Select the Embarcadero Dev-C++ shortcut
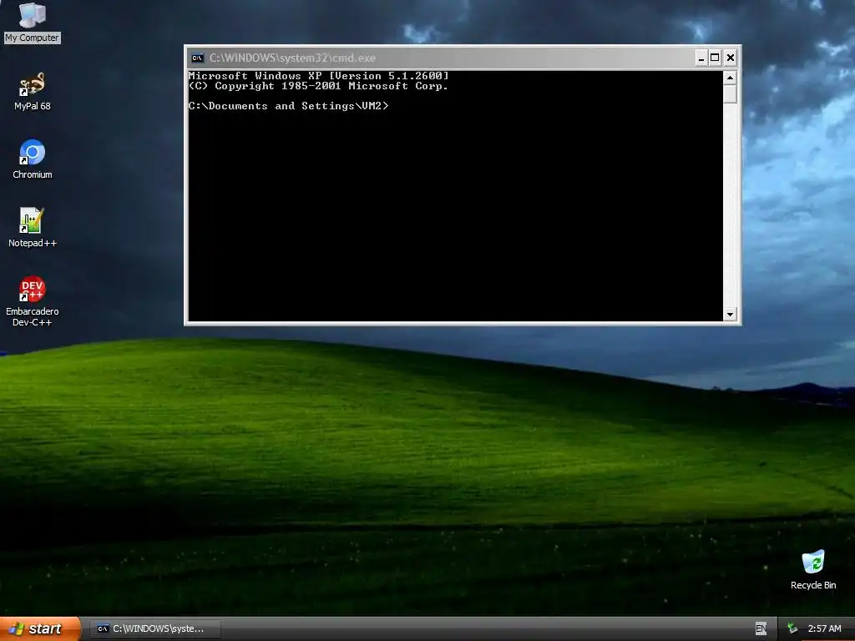This screenshot has width=855, height=641. click(x=33, y=300)
